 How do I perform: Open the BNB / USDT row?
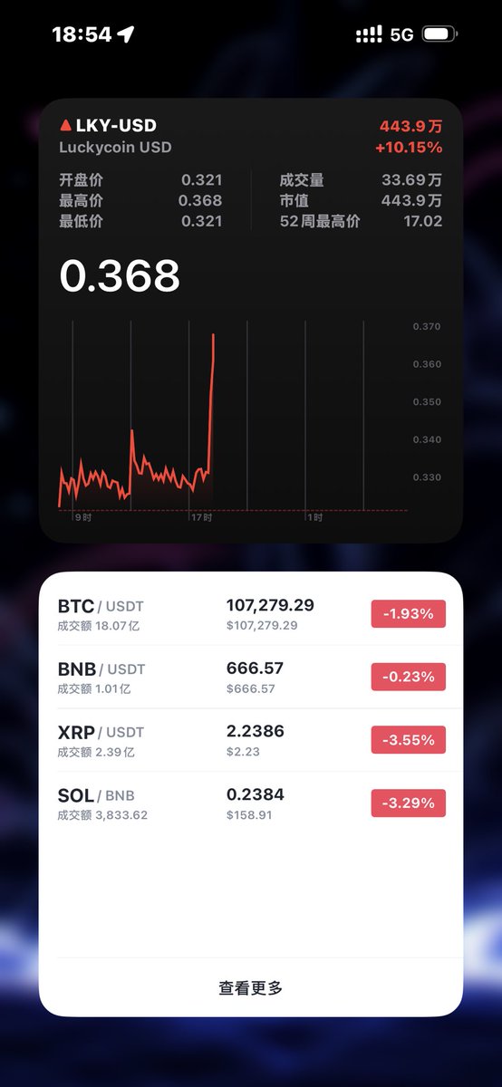[251, 677]
